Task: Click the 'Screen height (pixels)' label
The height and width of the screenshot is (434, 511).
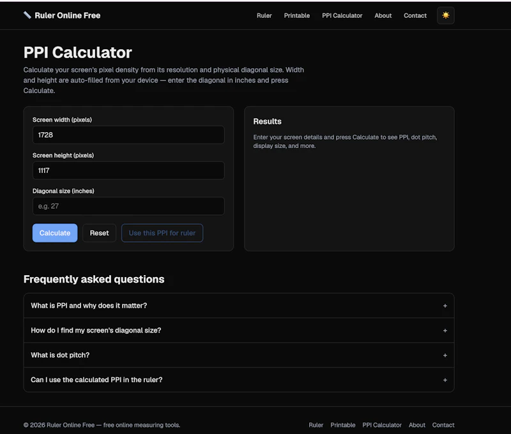Action: [x=63, y=155]
